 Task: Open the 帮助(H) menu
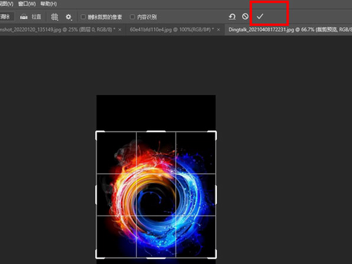(x=49, y=4)
